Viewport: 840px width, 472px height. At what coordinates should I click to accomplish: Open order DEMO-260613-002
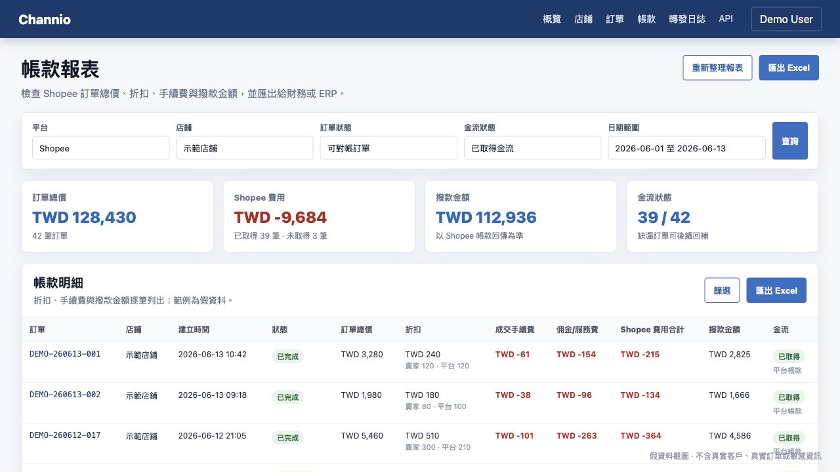[65, 395]
